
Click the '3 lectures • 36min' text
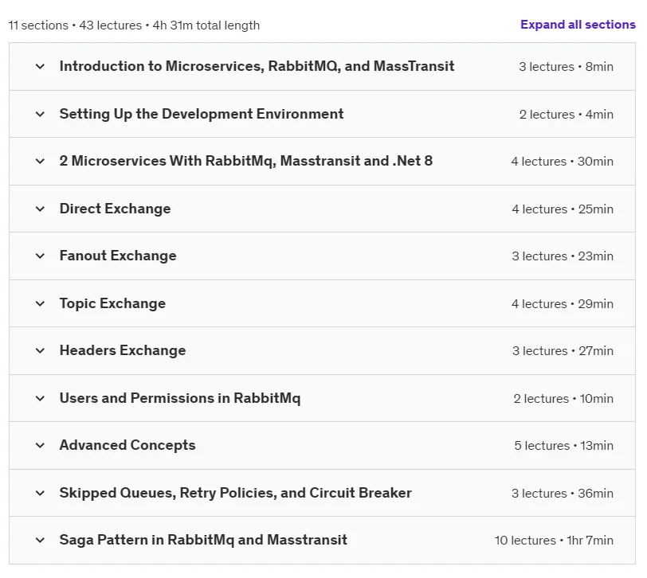[563, 494]
